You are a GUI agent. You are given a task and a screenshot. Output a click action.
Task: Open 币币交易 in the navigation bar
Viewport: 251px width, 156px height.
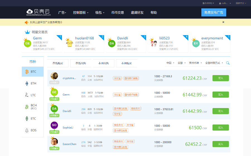[117, 13]
